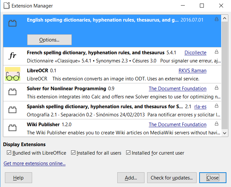
Task: Select Wiki Publisher extension title
Action: (x=43, y=125)
